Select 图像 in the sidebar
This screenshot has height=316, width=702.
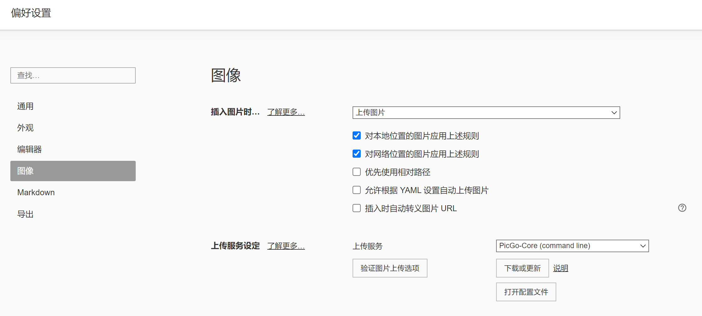(x=73, y=171)
